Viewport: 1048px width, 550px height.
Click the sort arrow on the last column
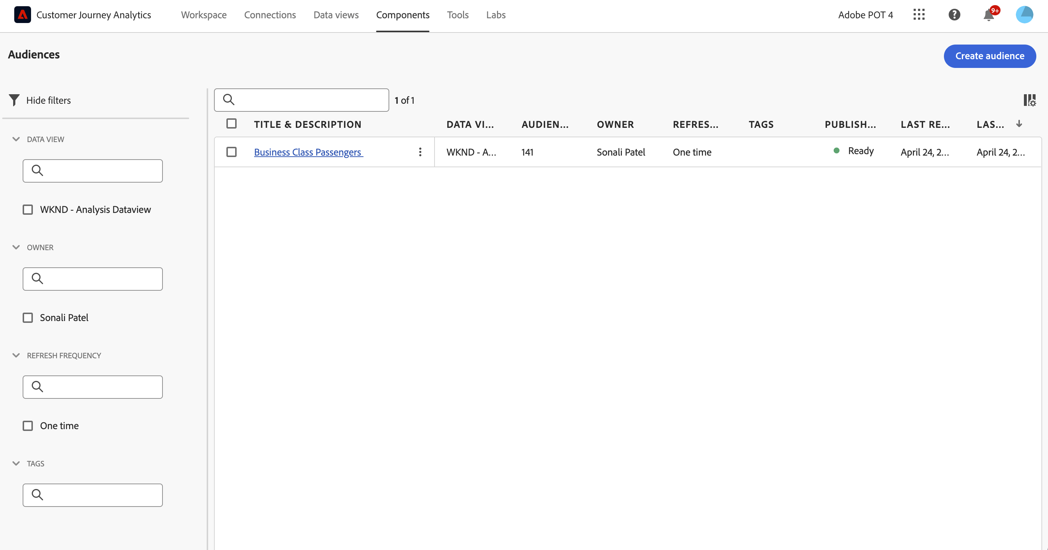point(1019,124)
